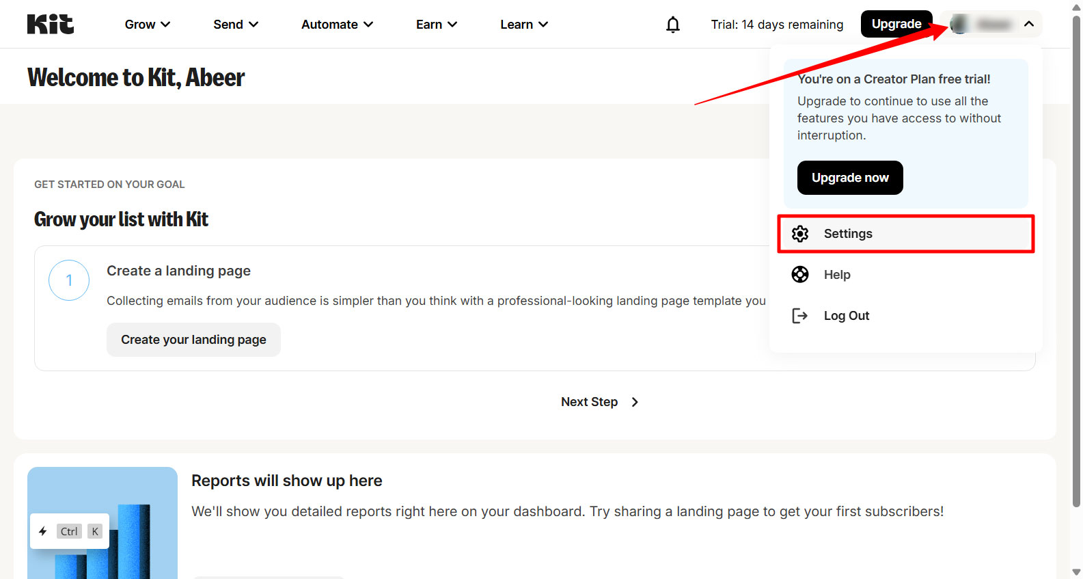Screen dimensions: 1083x579
Task: Click the Log Out arrow icon
Action: (x=800, y=316)
